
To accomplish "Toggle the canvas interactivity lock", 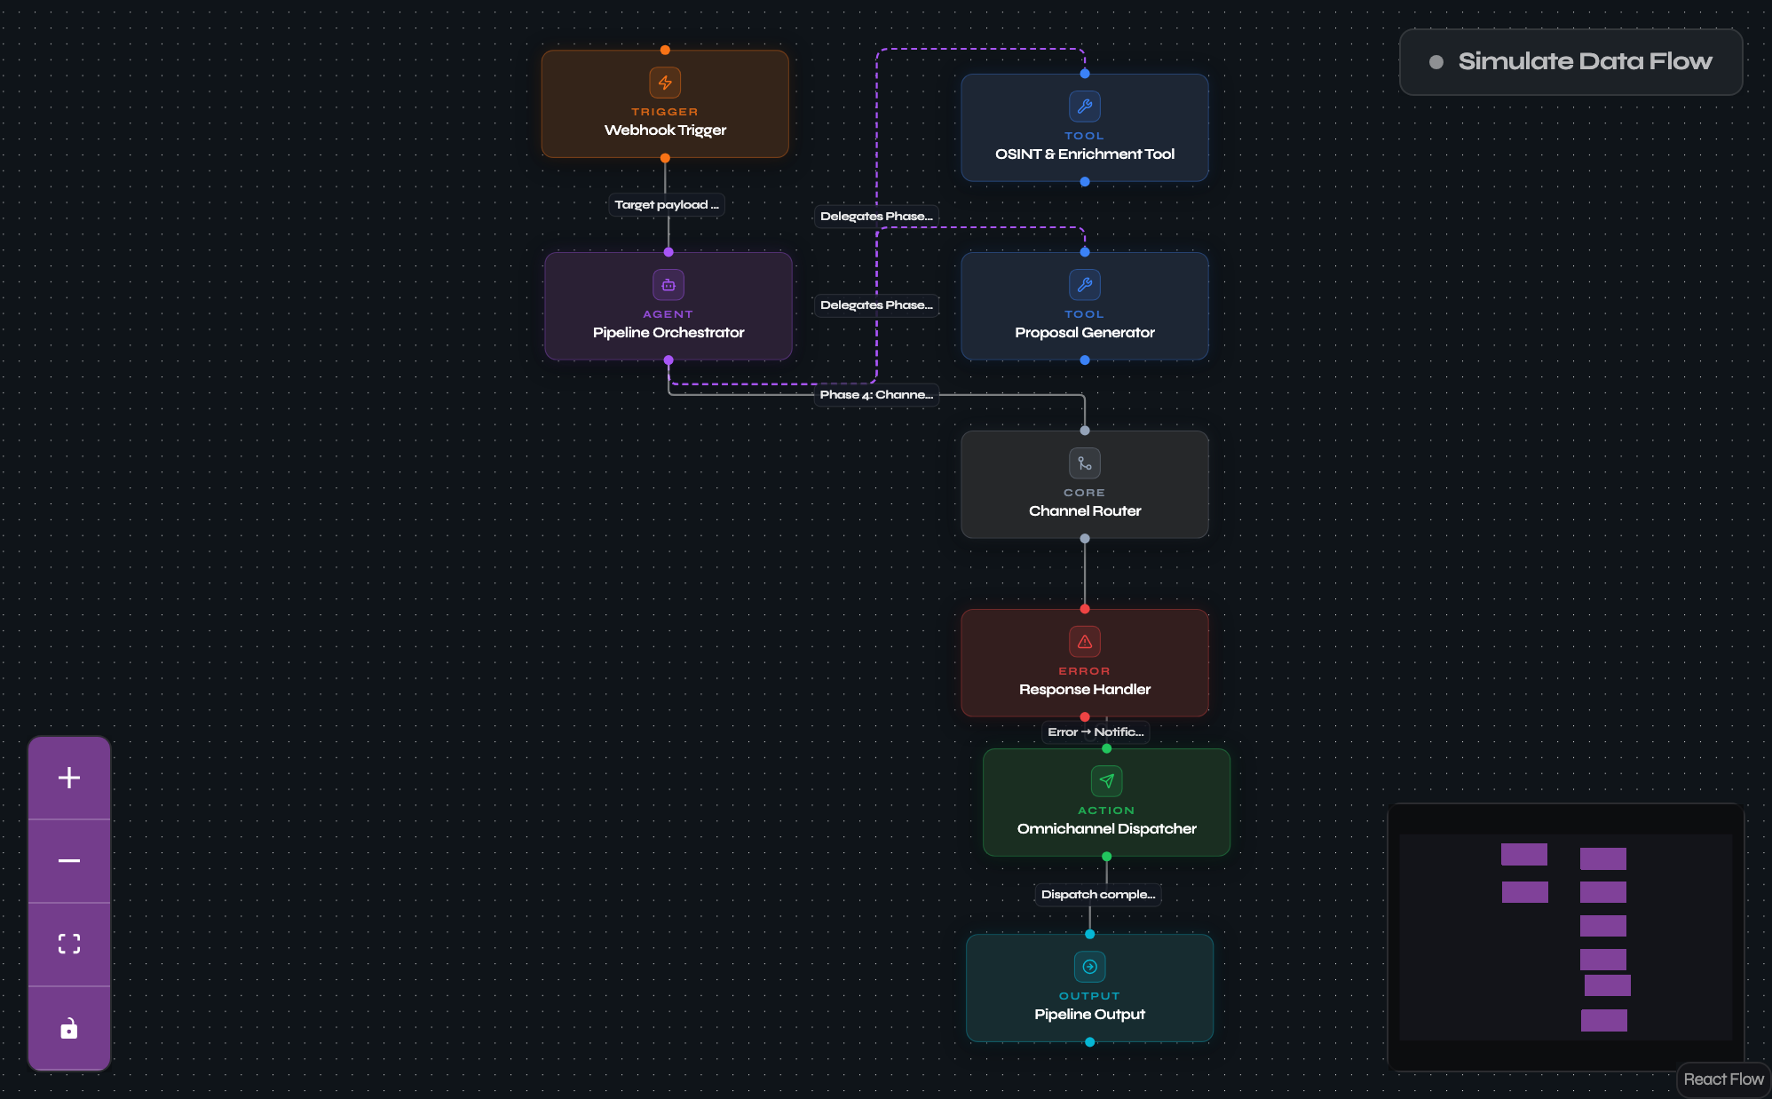I will (x=69, y=1028).
